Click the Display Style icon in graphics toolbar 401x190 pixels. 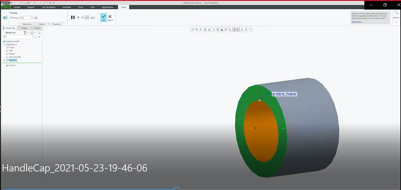(x=213, y=29)
